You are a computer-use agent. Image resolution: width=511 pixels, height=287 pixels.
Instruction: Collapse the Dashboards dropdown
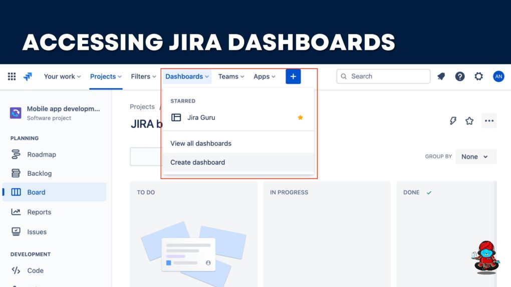(187, 76)
